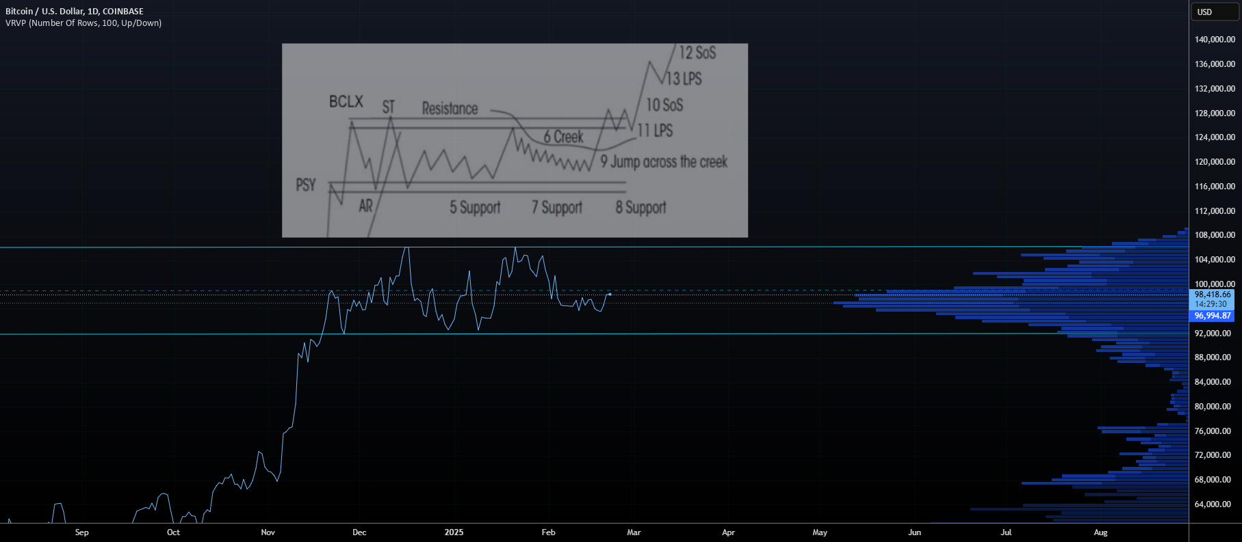Open the VRVP indicator legend label
This screenshot has height=542, width=1242.
(83, 23)
